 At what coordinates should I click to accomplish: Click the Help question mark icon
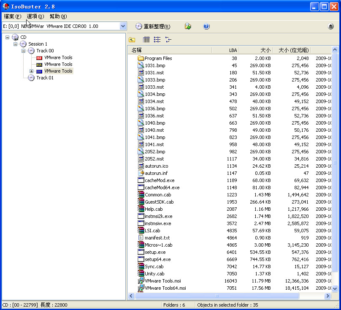206,26
